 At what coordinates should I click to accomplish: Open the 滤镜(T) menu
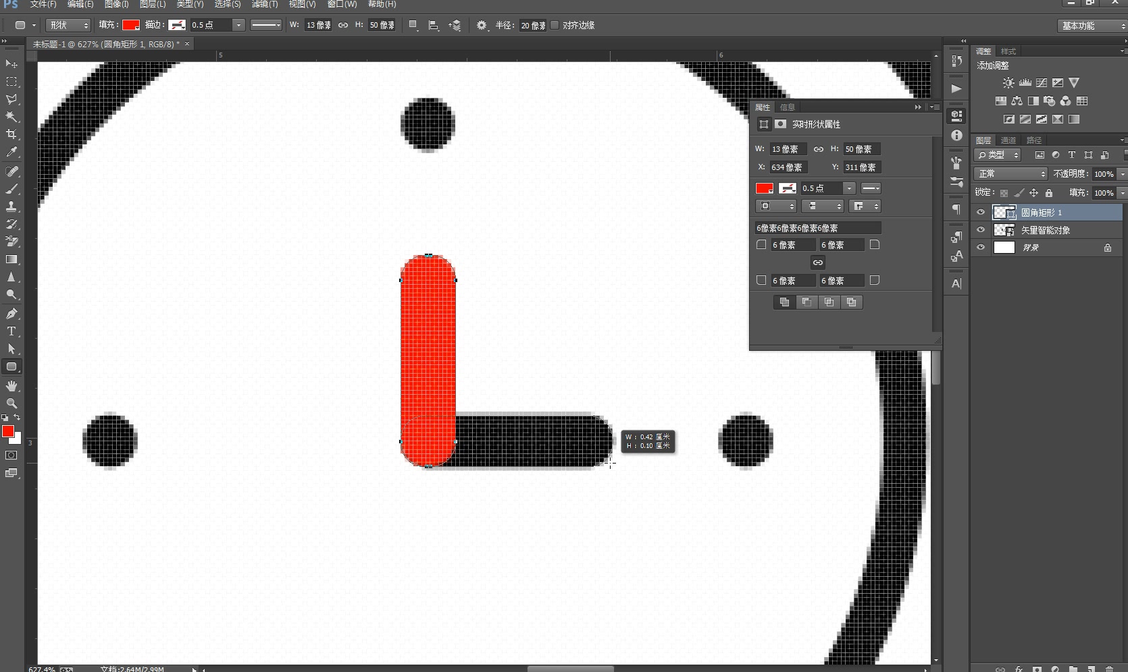pyautogui.click(x=265, y=4)
